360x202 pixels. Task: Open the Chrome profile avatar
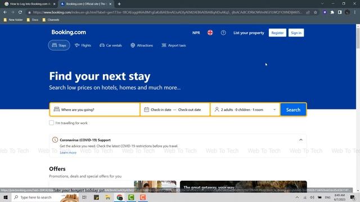point(348,12)
